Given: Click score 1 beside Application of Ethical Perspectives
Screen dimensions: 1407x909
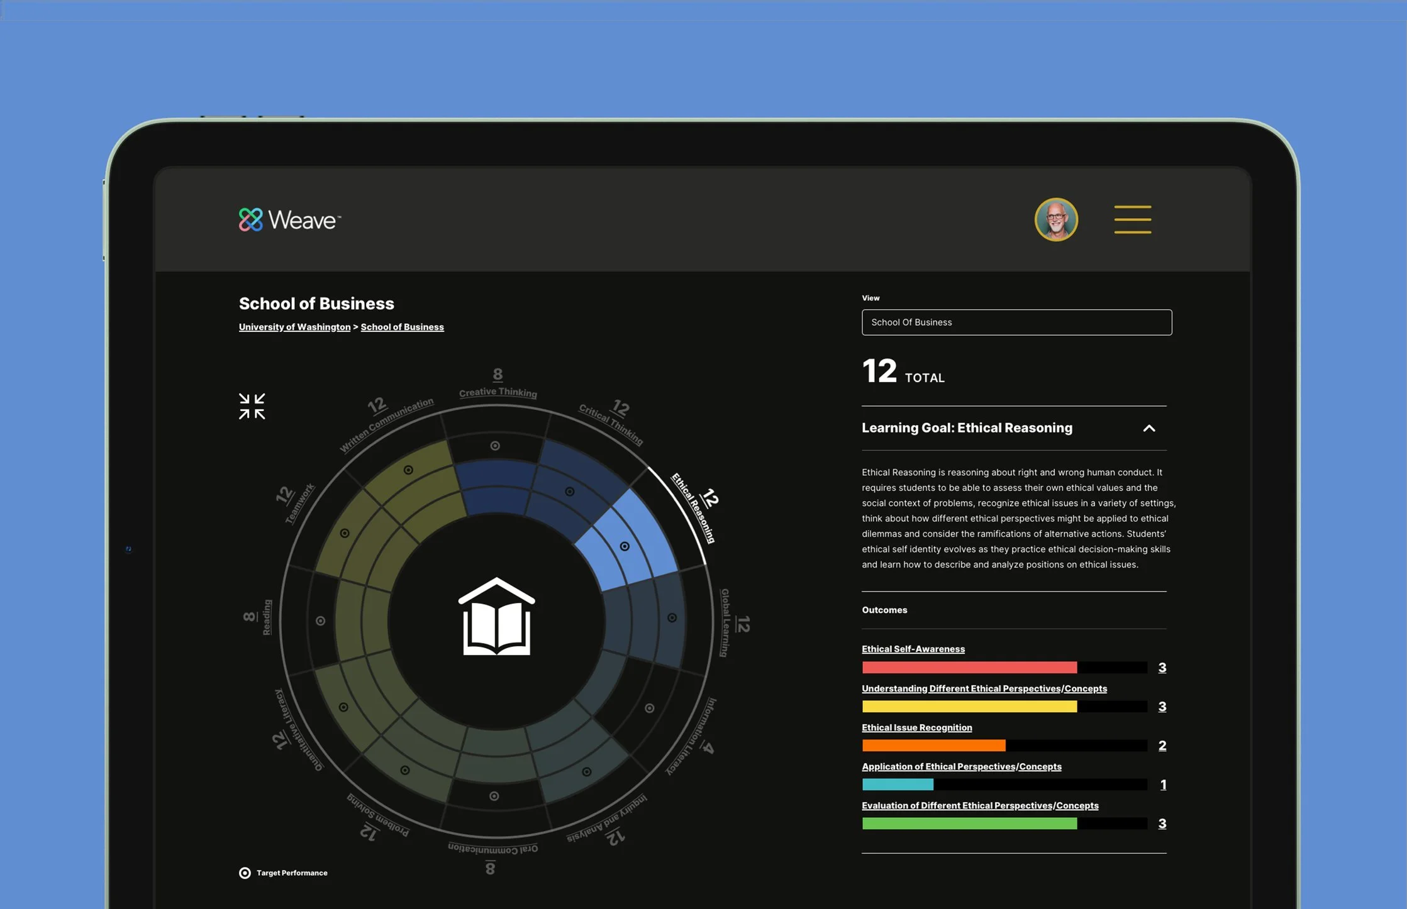Looking at the screenshot, I should [x=1163, y=785].
